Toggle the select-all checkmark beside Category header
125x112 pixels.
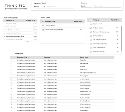(x=90, y=20)
